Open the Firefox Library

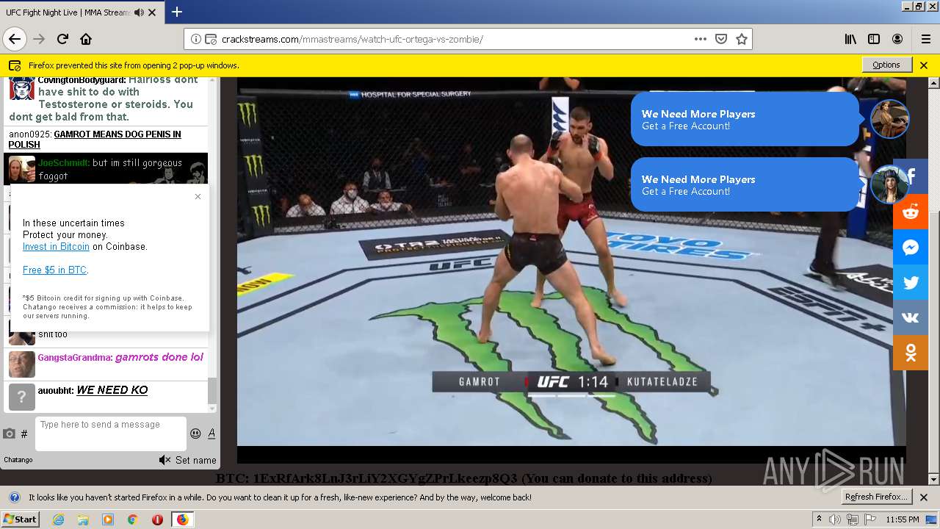point(850,39)
